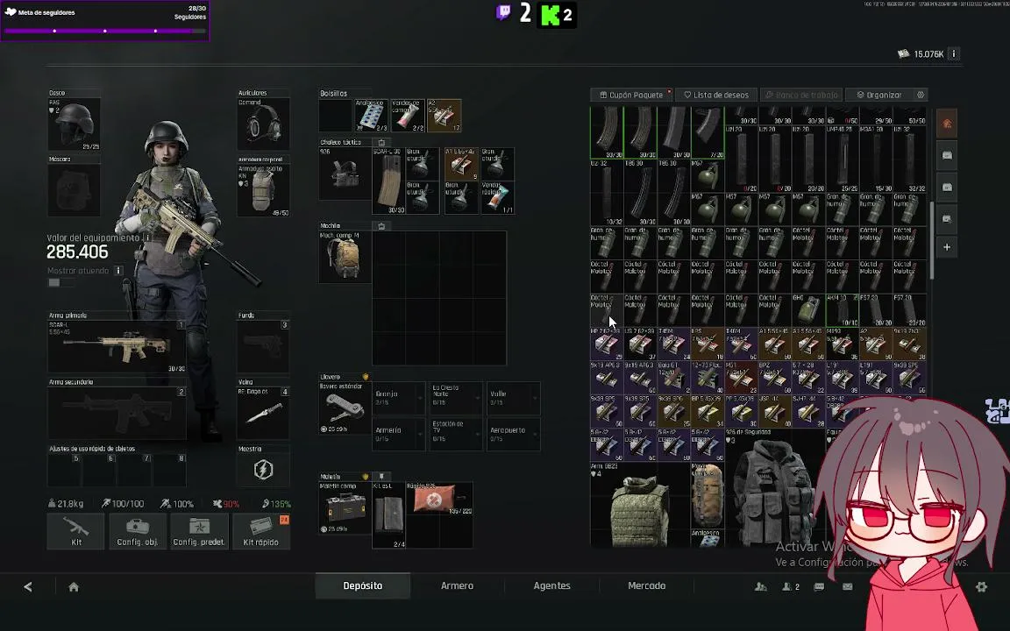Click the empty Funda pistol slot
This screenshot has width=1010, height=631.
pos(263,346)
